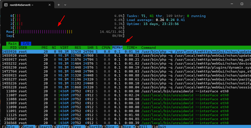The height and width of the screenshot is (128, 251).
Task: Sort processes by CPU% column header
Action: [106, 47]
